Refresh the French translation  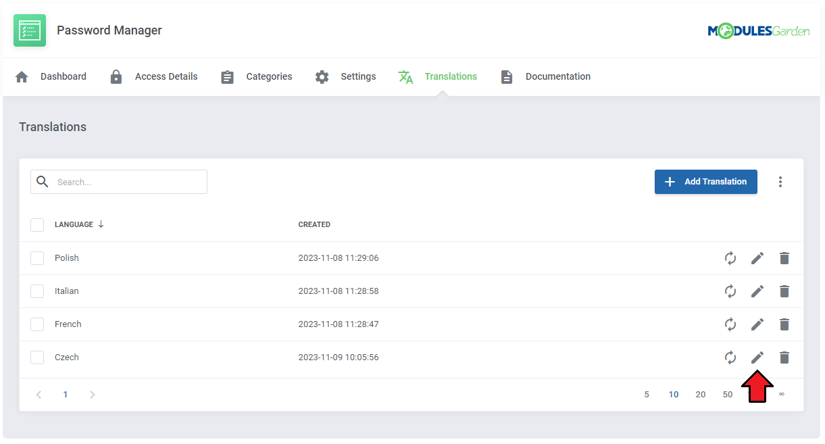coord(730,324)
